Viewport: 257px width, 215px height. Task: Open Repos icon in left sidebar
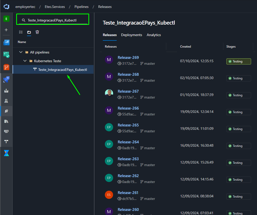[x=6, y=67]
